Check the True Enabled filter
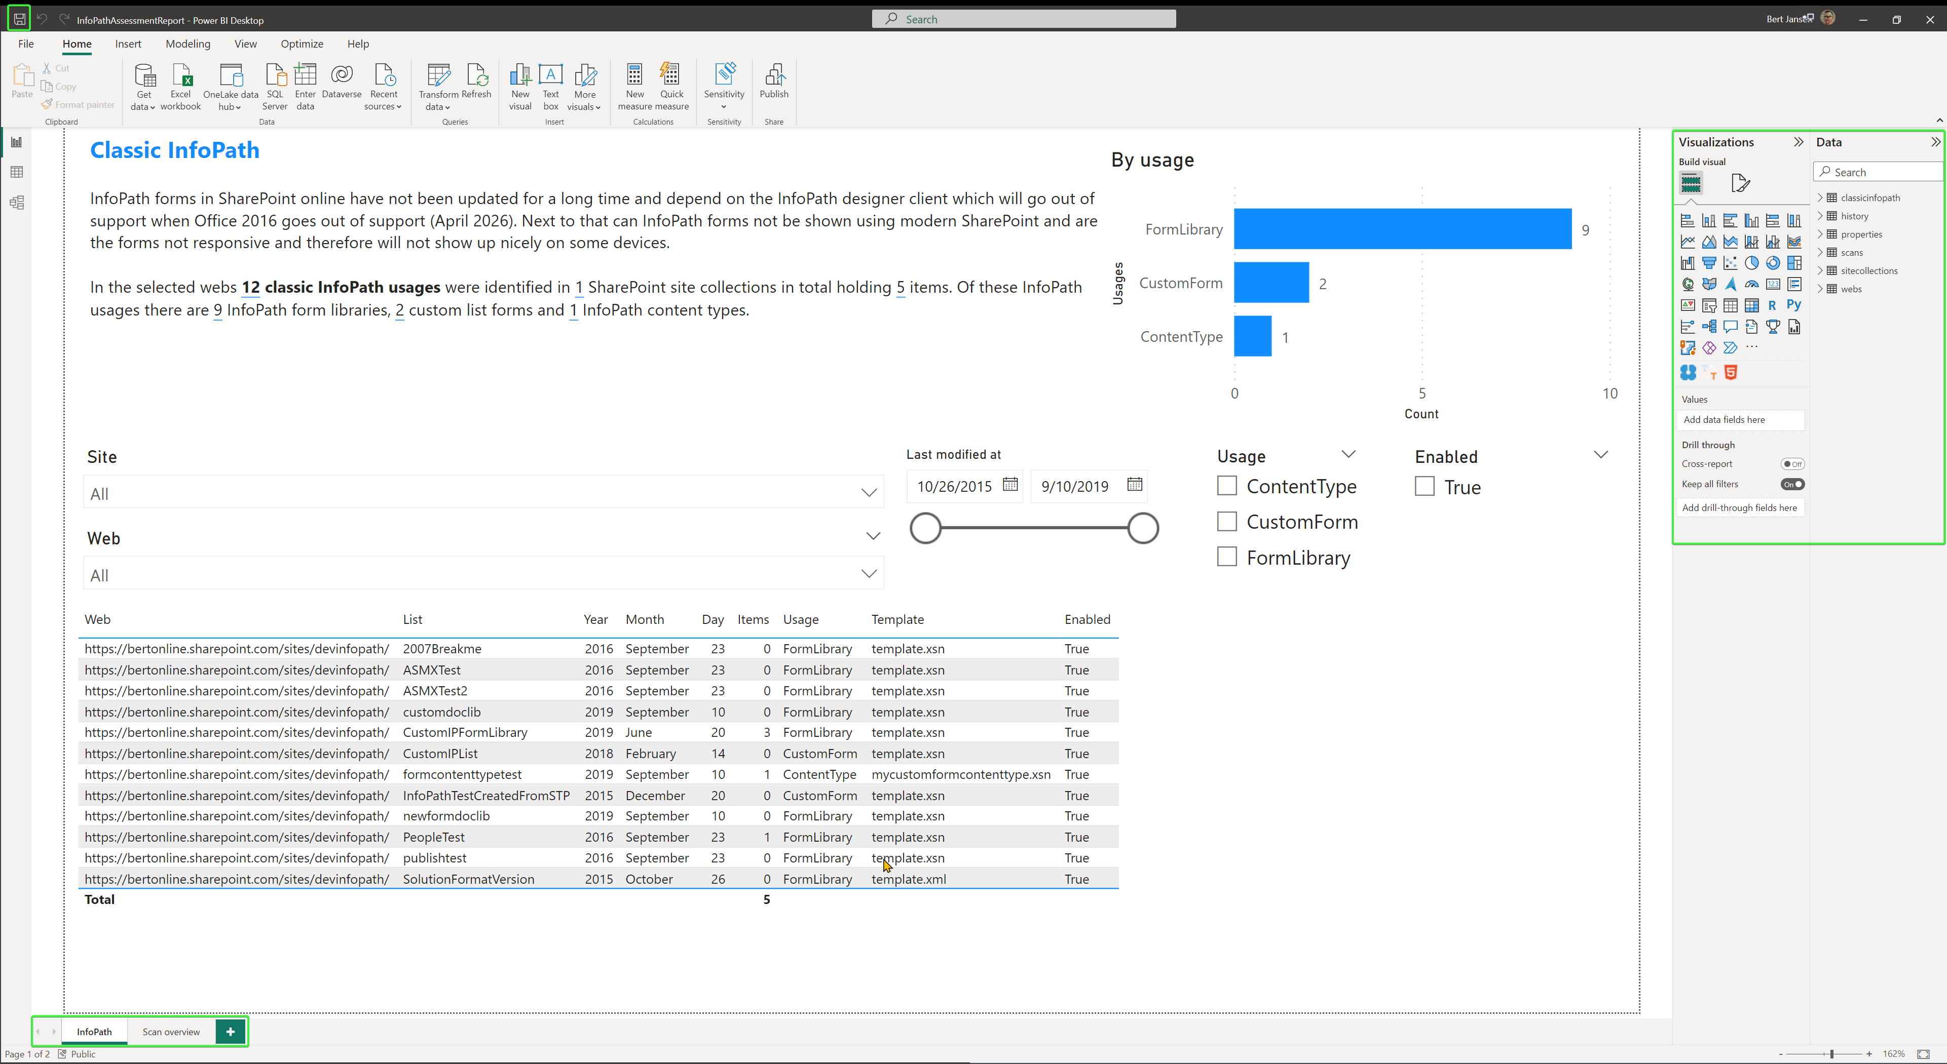Image resolution: width=1947 pixels, height=1064 pixels. tap(1424, 486)
